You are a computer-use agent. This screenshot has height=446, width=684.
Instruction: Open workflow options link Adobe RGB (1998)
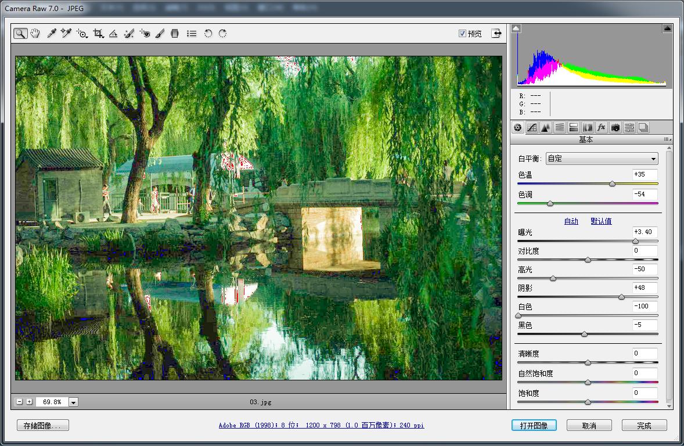click(322, 425)
